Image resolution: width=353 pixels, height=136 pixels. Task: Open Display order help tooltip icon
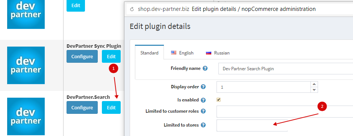click(x=203, y=87)
